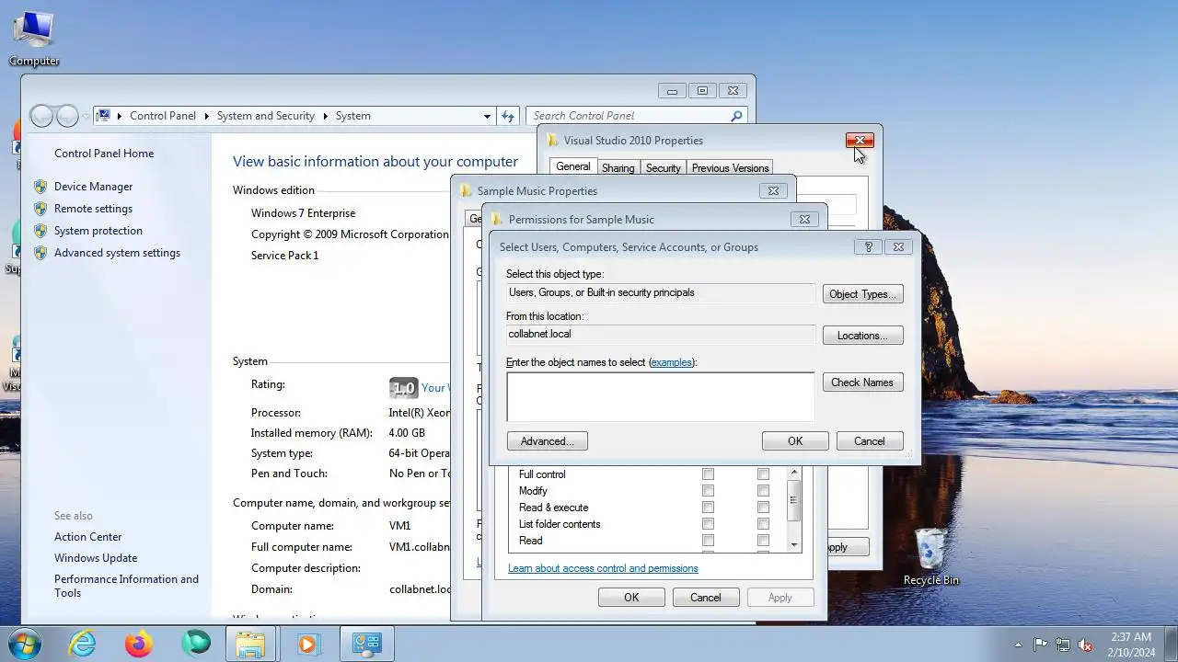Click Cancel in Permissions for Sample Music
Screen dimensions: 1178x662
[706, 598]
